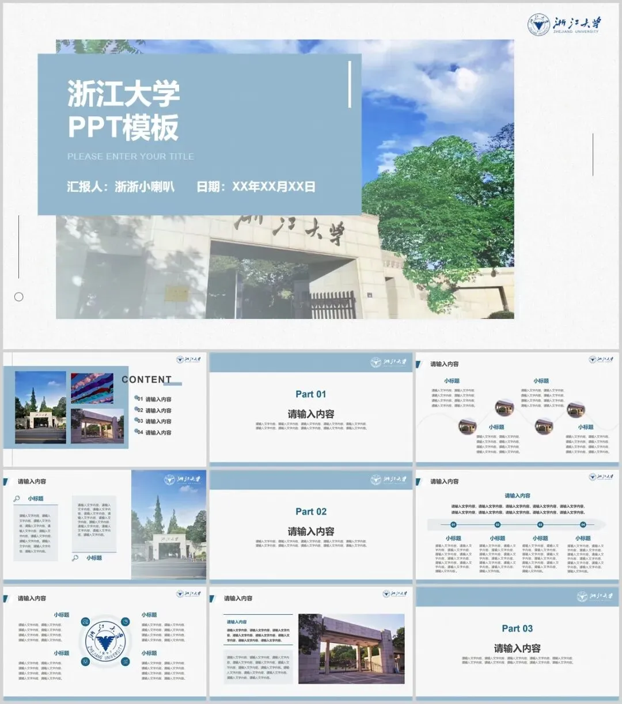
Task: Click the Part 03 section heading
Action: 517,629
